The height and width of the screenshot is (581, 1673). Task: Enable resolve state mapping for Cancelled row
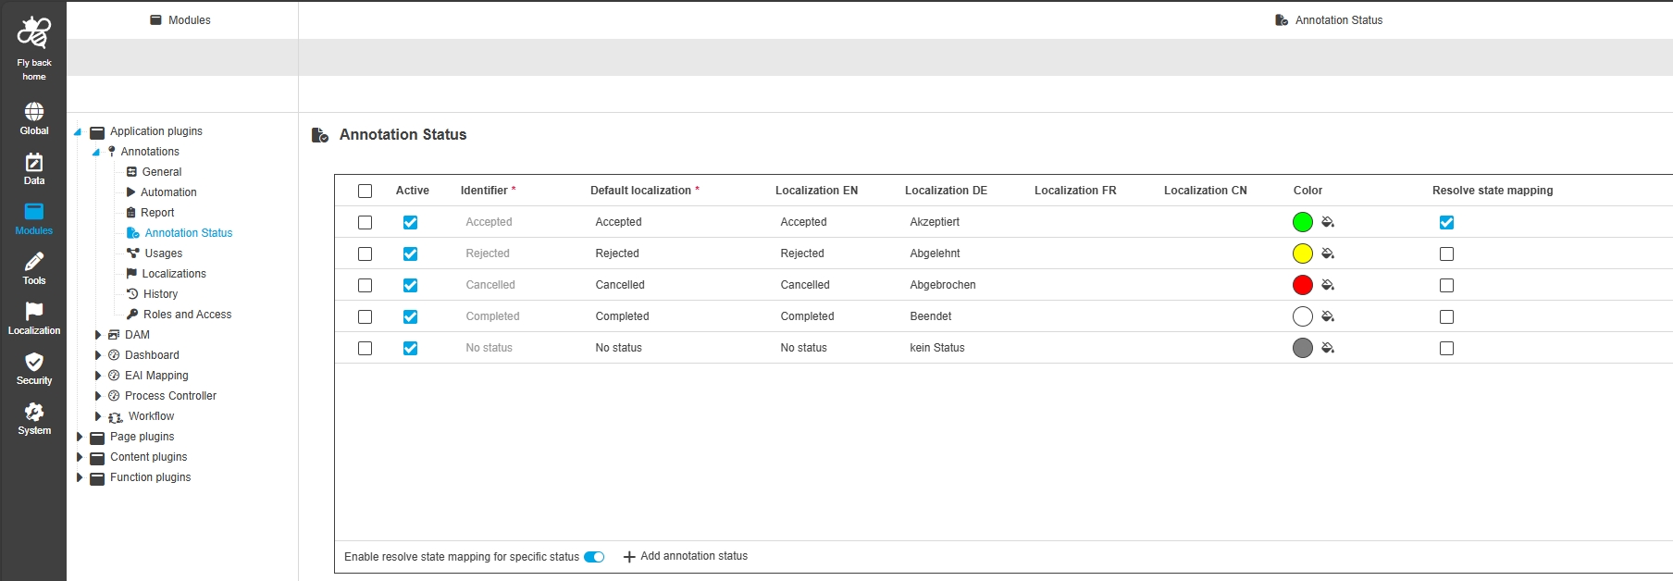tap(1446, 285)
